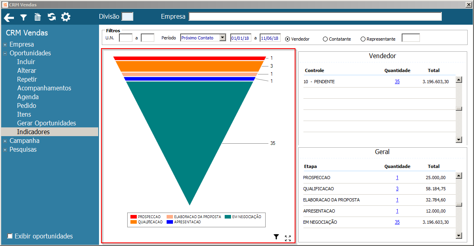Click orange QUALIFICACAO funnel segment
Viewport: 474px width, 246px height.
point(190,66)
